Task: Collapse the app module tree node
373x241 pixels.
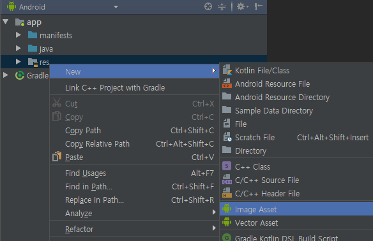Action: click(6, 22)
